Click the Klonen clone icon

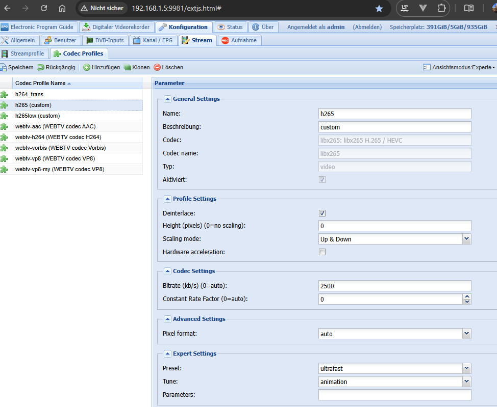tap(128, 67)
